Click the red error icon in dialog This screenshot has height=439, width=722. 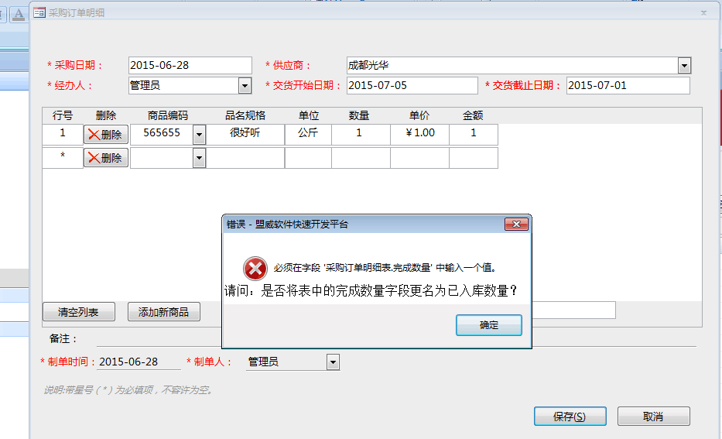(x=255, y=269)
